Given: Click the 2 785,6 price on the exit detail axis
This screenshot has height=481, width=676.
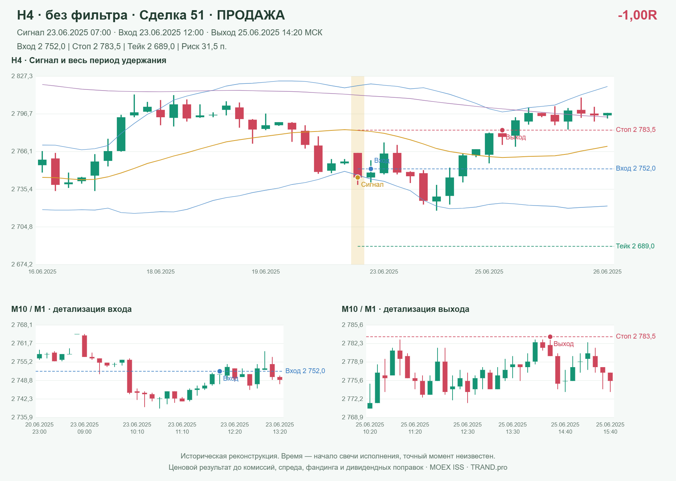Looking at the screenshot, I should click(352, 325).
